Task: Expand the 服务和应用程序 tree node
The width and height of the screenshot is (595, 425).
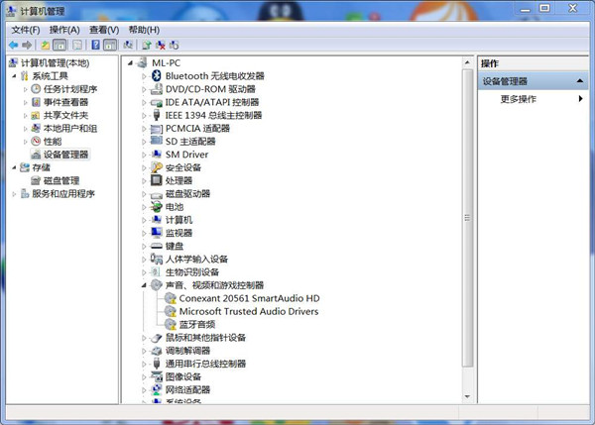Action: tap(14, 194)
